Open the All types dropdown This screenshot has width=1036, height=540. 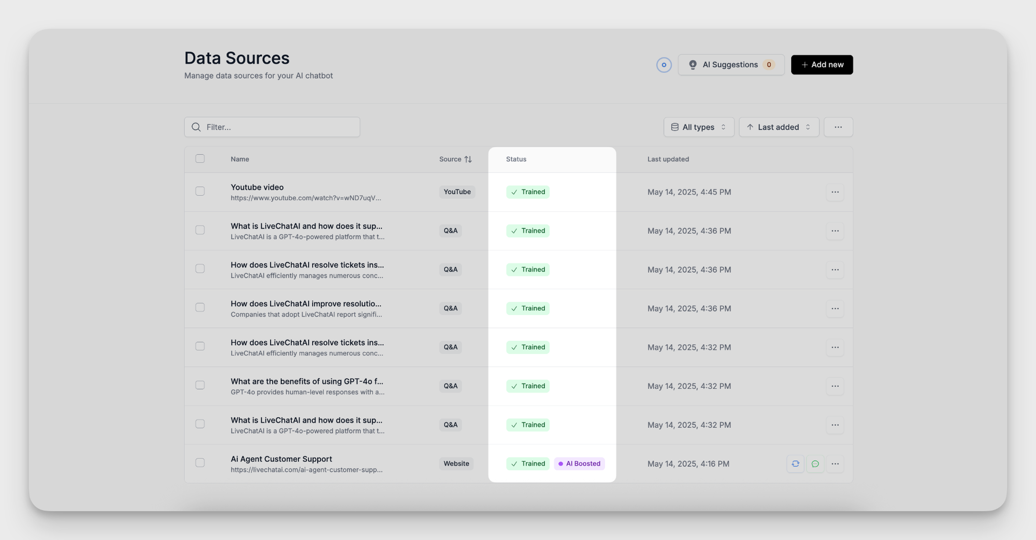click(x=698, y=127)
